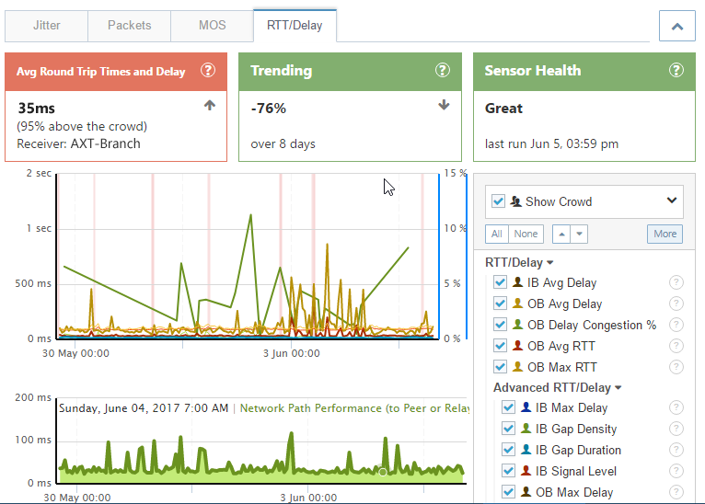This screenshot has height=504, width=705.
Task: Toggle IB Gap Duration checkbox
Action: pos(508,449)
